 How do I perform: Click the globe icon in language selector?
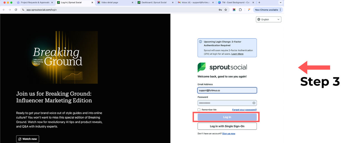pyautogui.click(x=259, y=19)
